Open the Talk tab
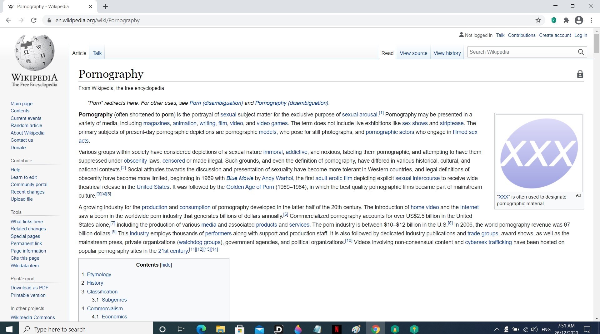 click(x=97, y=53)
